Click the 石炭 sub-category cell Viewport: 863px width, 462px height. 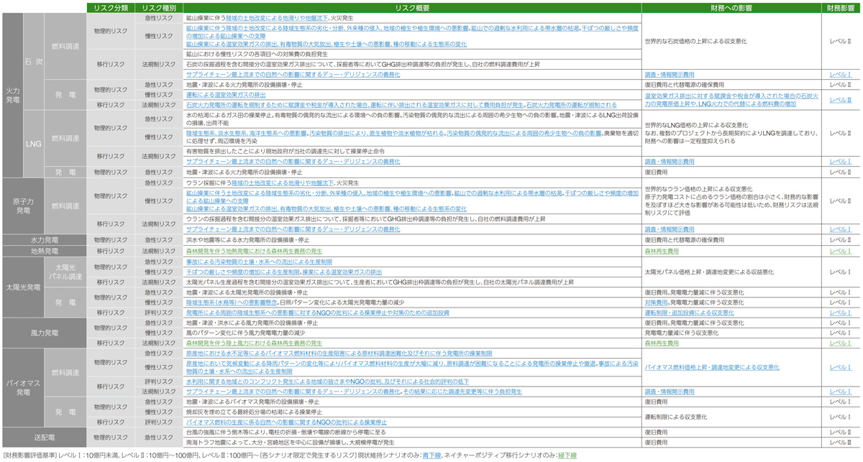[34, 62]
